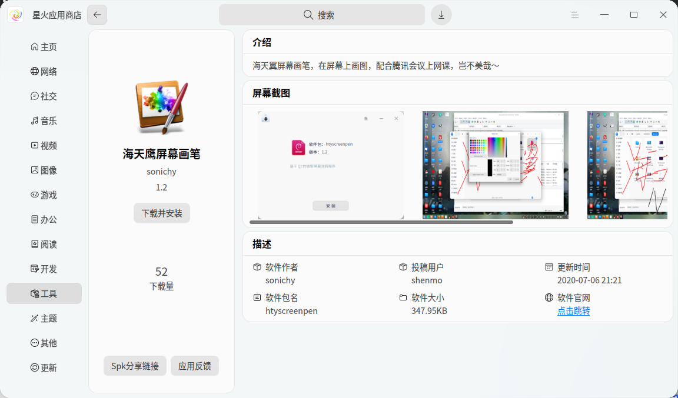Screen dimensions: 678x398
Task: Open the hamburger menu in title bar
Action: [574, 15]
